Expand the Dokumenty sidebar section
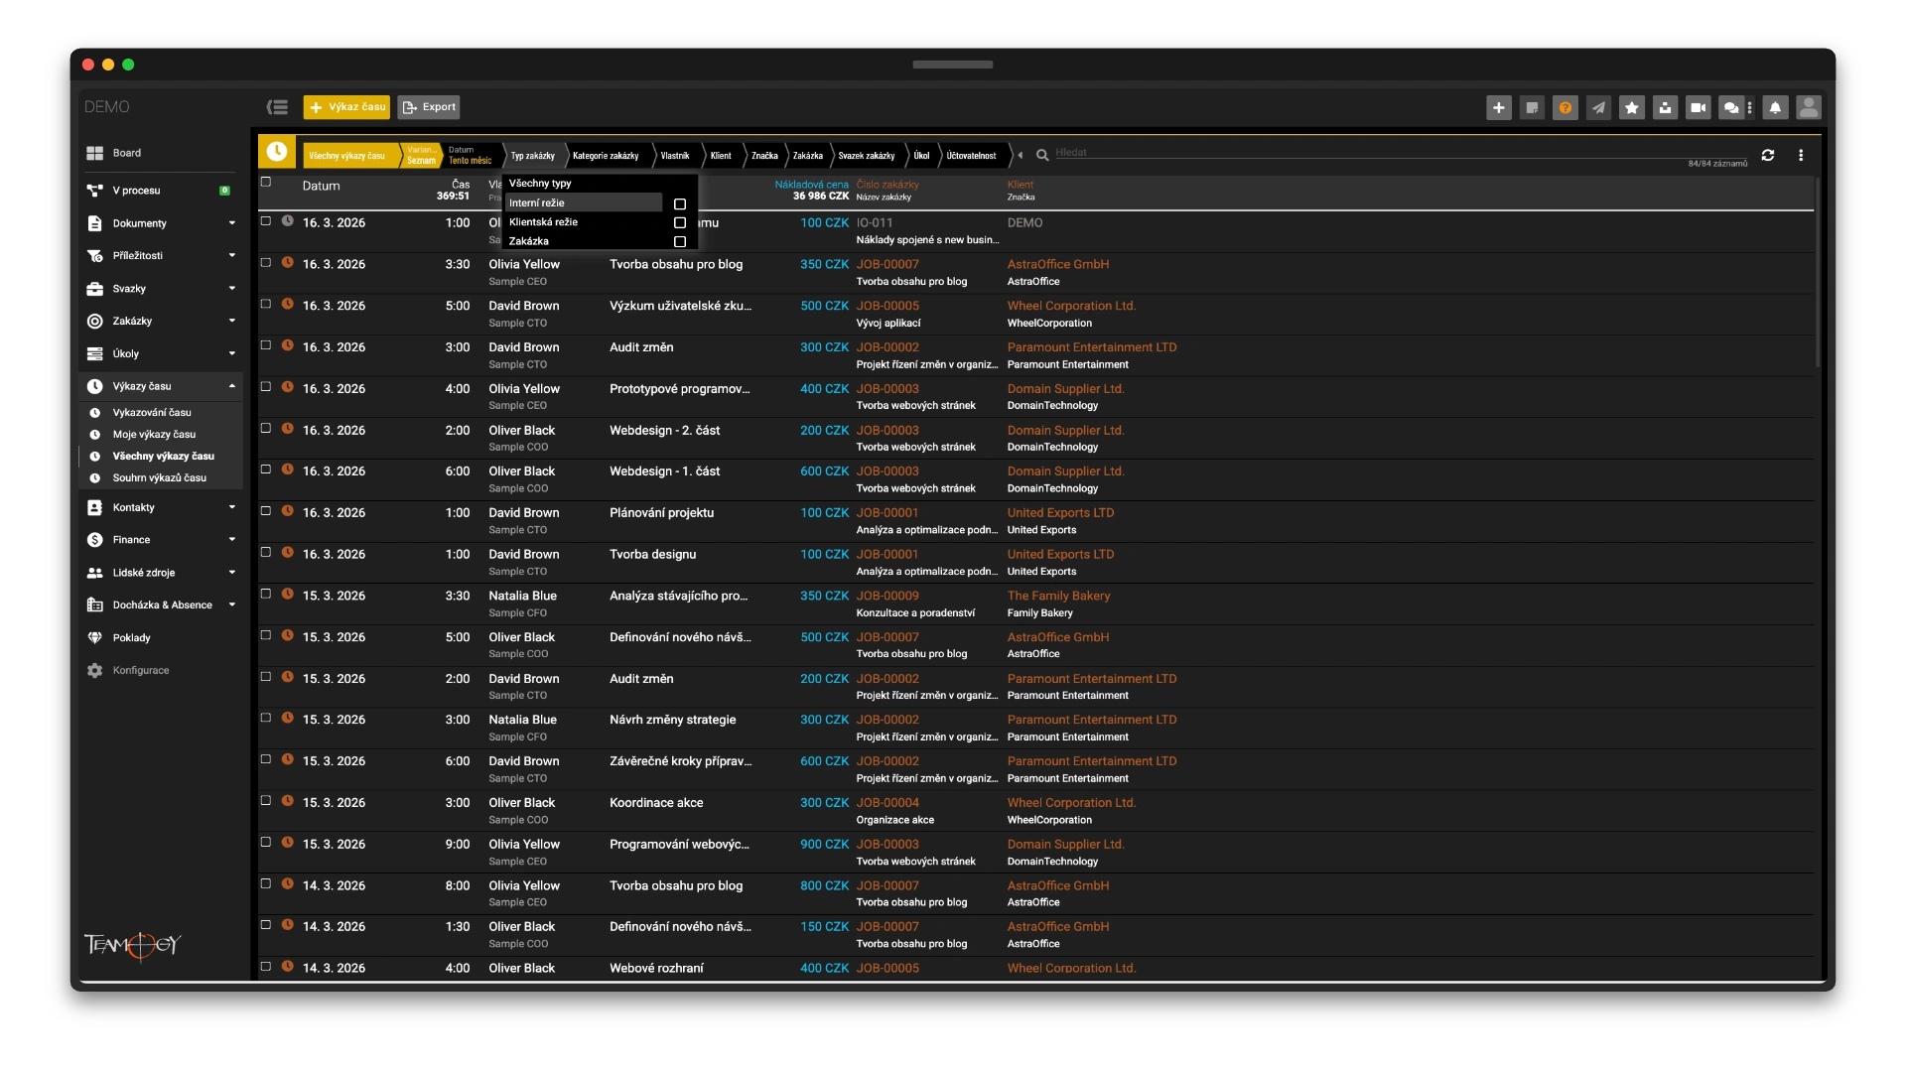The width and height of the screenshot is (1906, 1072). coord(138,223)
